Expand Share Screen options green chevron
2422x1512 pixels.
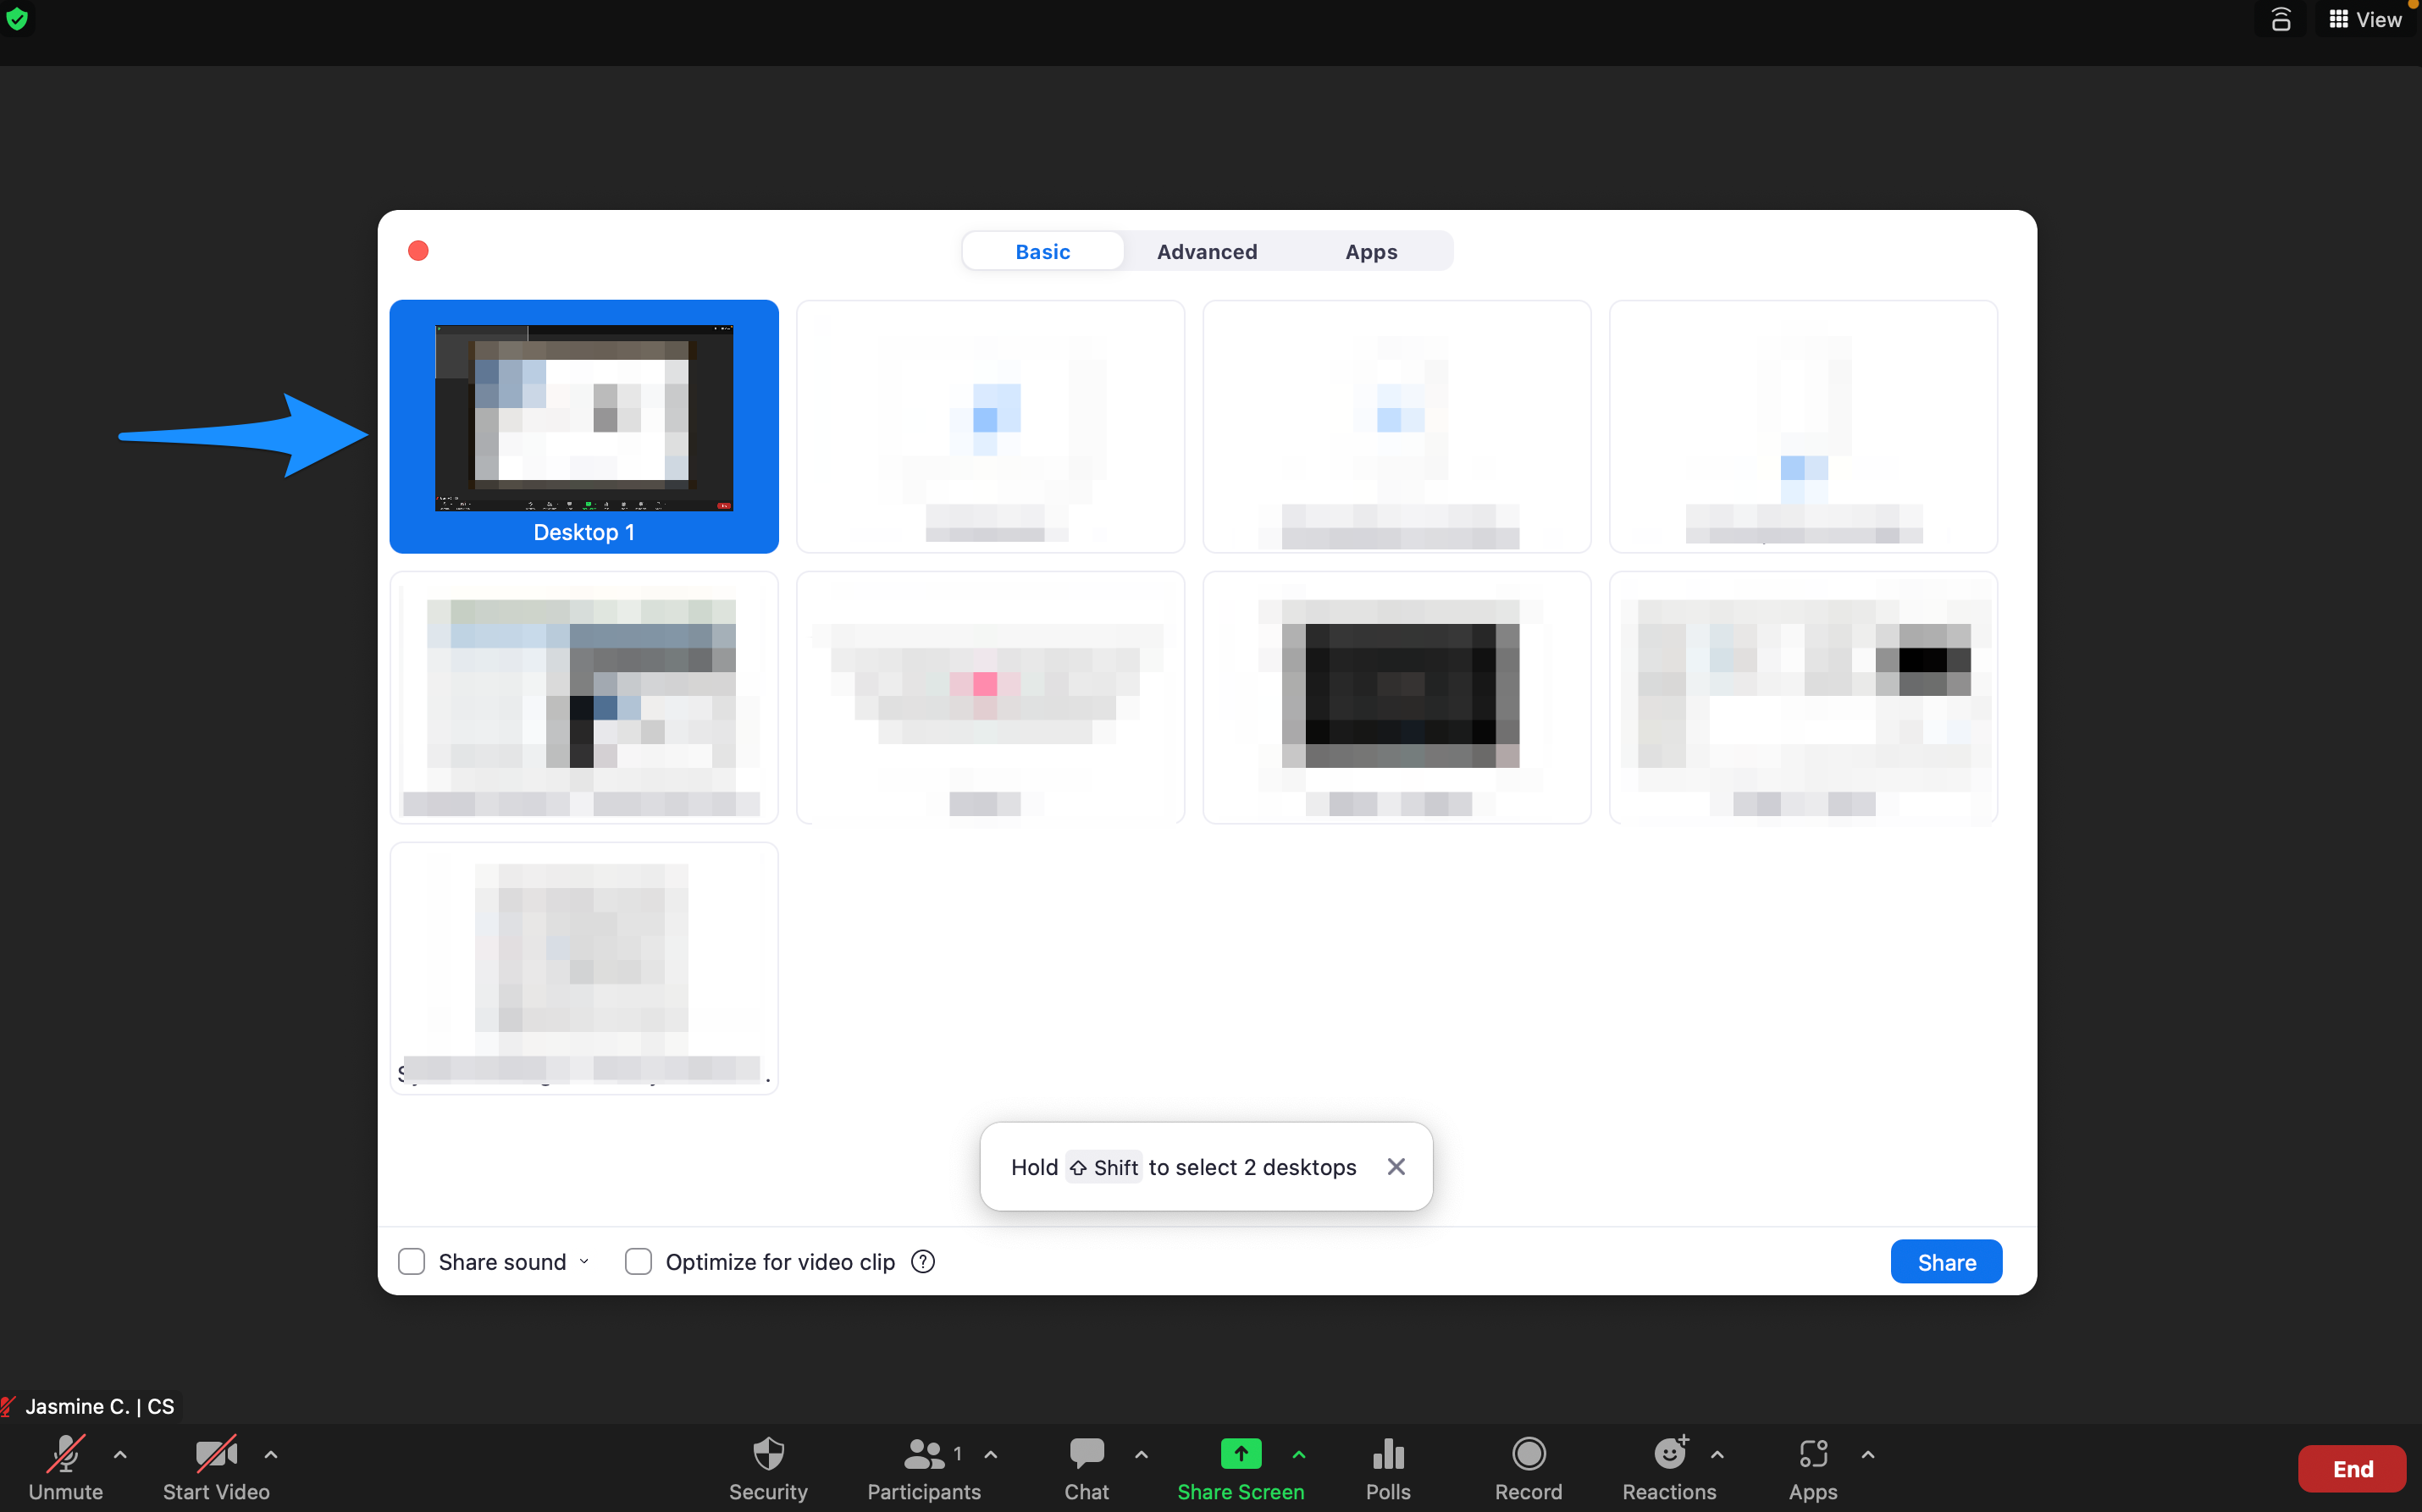[1299, 1455]
